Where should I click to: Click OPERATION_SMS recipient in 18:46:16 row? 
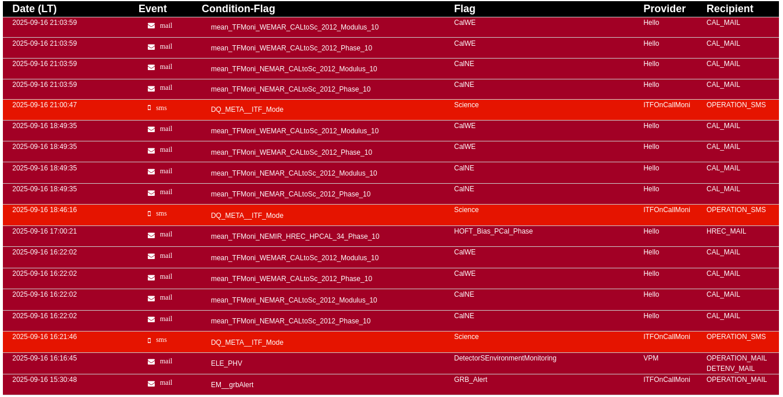736,210
